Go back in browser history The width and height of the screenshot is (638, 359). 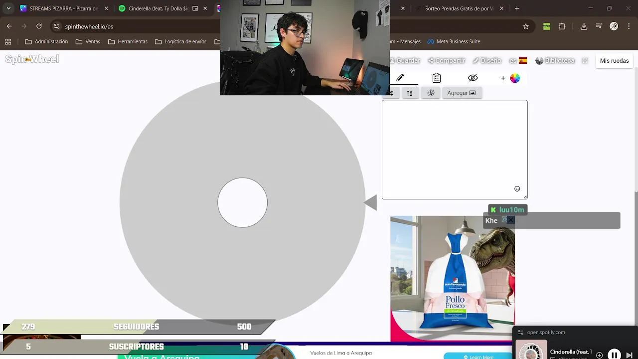9,26
